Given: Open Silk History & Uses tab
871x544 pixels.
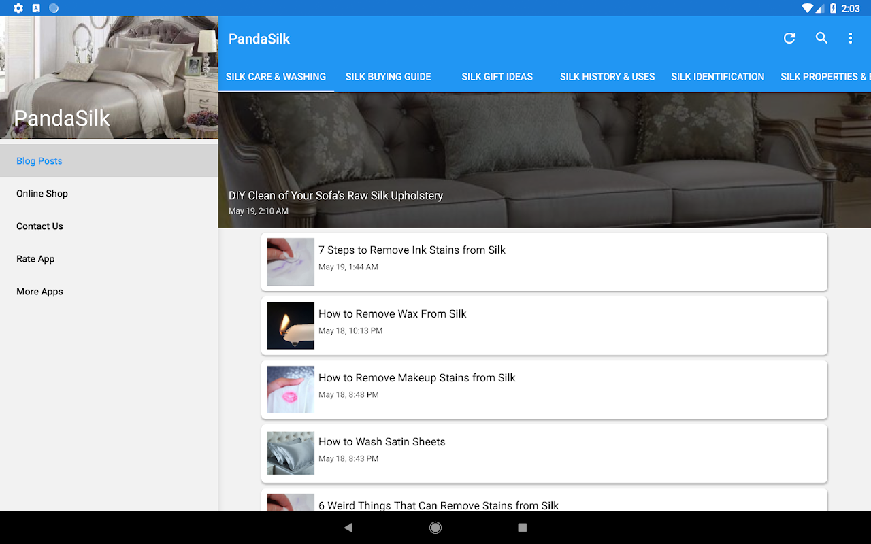Looking at the screenshot, I should [607, 77].
